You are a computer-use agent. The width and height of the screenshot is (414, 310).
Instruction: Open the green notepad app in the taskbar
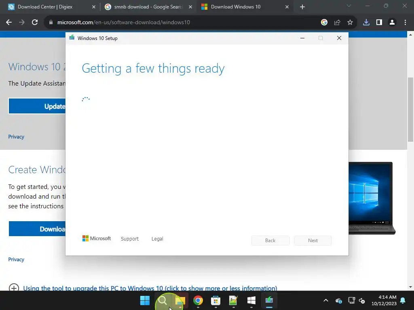(233, 300)
